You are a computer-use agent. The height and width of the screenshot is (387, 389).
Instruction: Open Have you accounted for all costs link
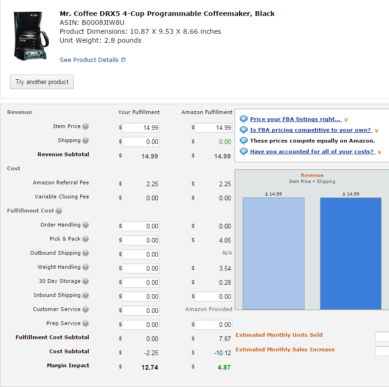pos(313,152)
